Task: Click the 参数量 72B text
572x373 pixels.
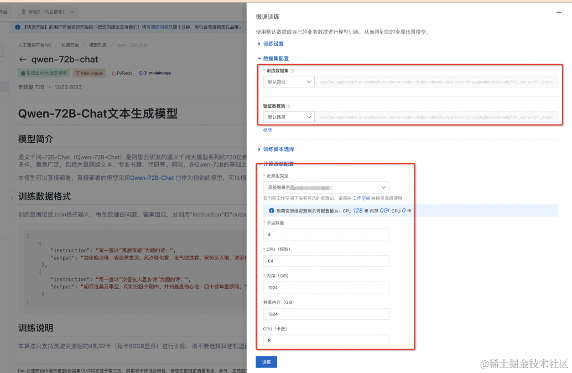Action: point(31,87)
